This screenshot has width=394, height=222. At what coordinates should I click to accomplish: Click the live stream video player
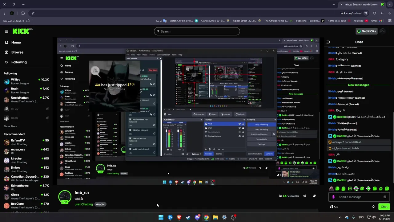point(188,111)
